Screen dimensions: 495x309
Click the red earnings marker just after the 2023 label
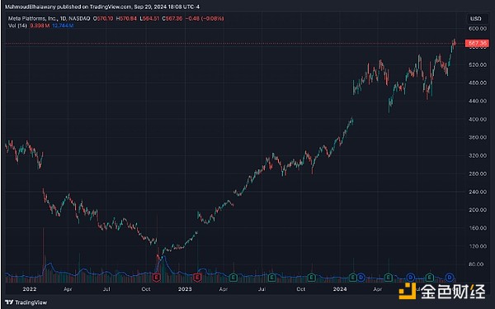(x=197, y=278)
